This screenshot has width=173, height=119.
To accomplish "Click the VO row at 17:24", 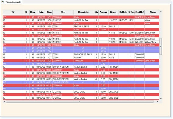I will (x=81, y=51).
